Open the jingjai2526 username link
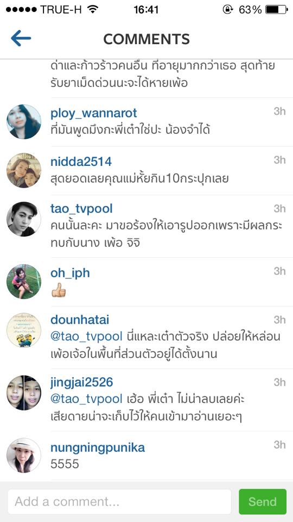 pyautogui.click(x=82, y=383)
